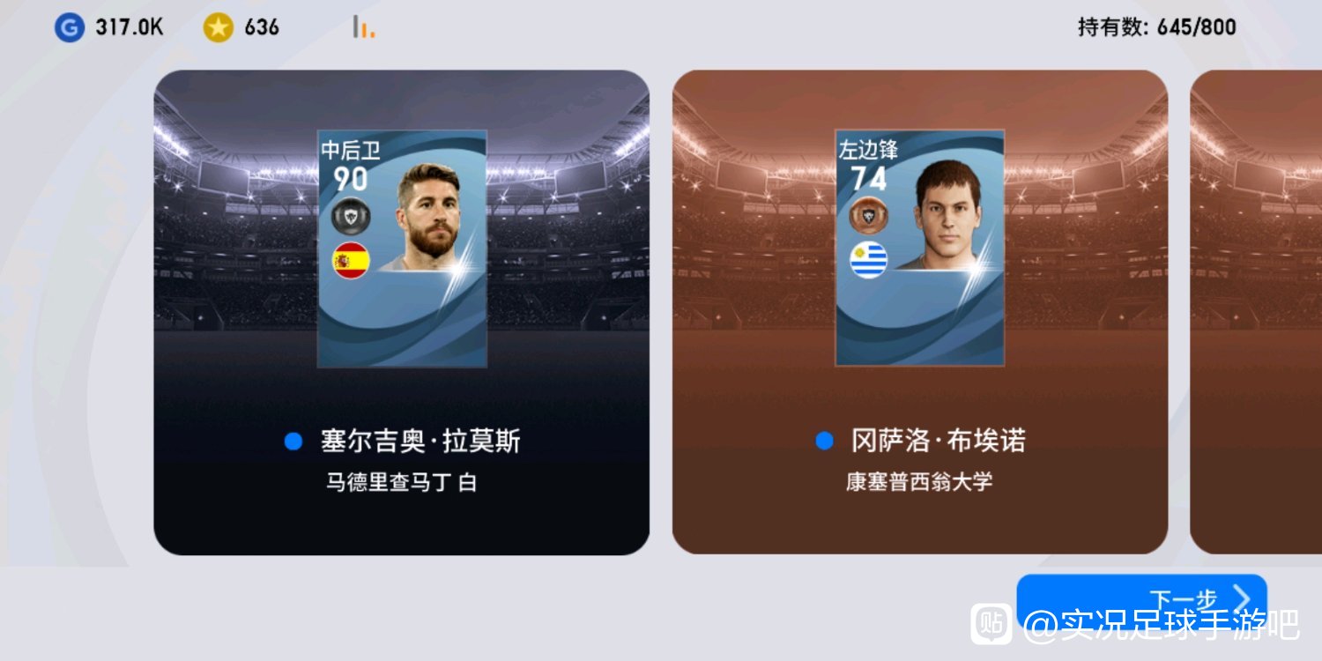1322x661 pixels.
Task: Open Gonzalo Bueno player card portrait
Action: point(920,249)
